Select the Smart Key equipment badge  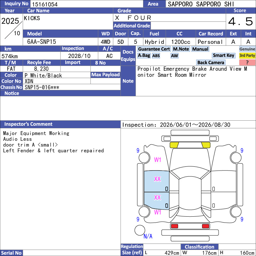(x=223, y=55)
